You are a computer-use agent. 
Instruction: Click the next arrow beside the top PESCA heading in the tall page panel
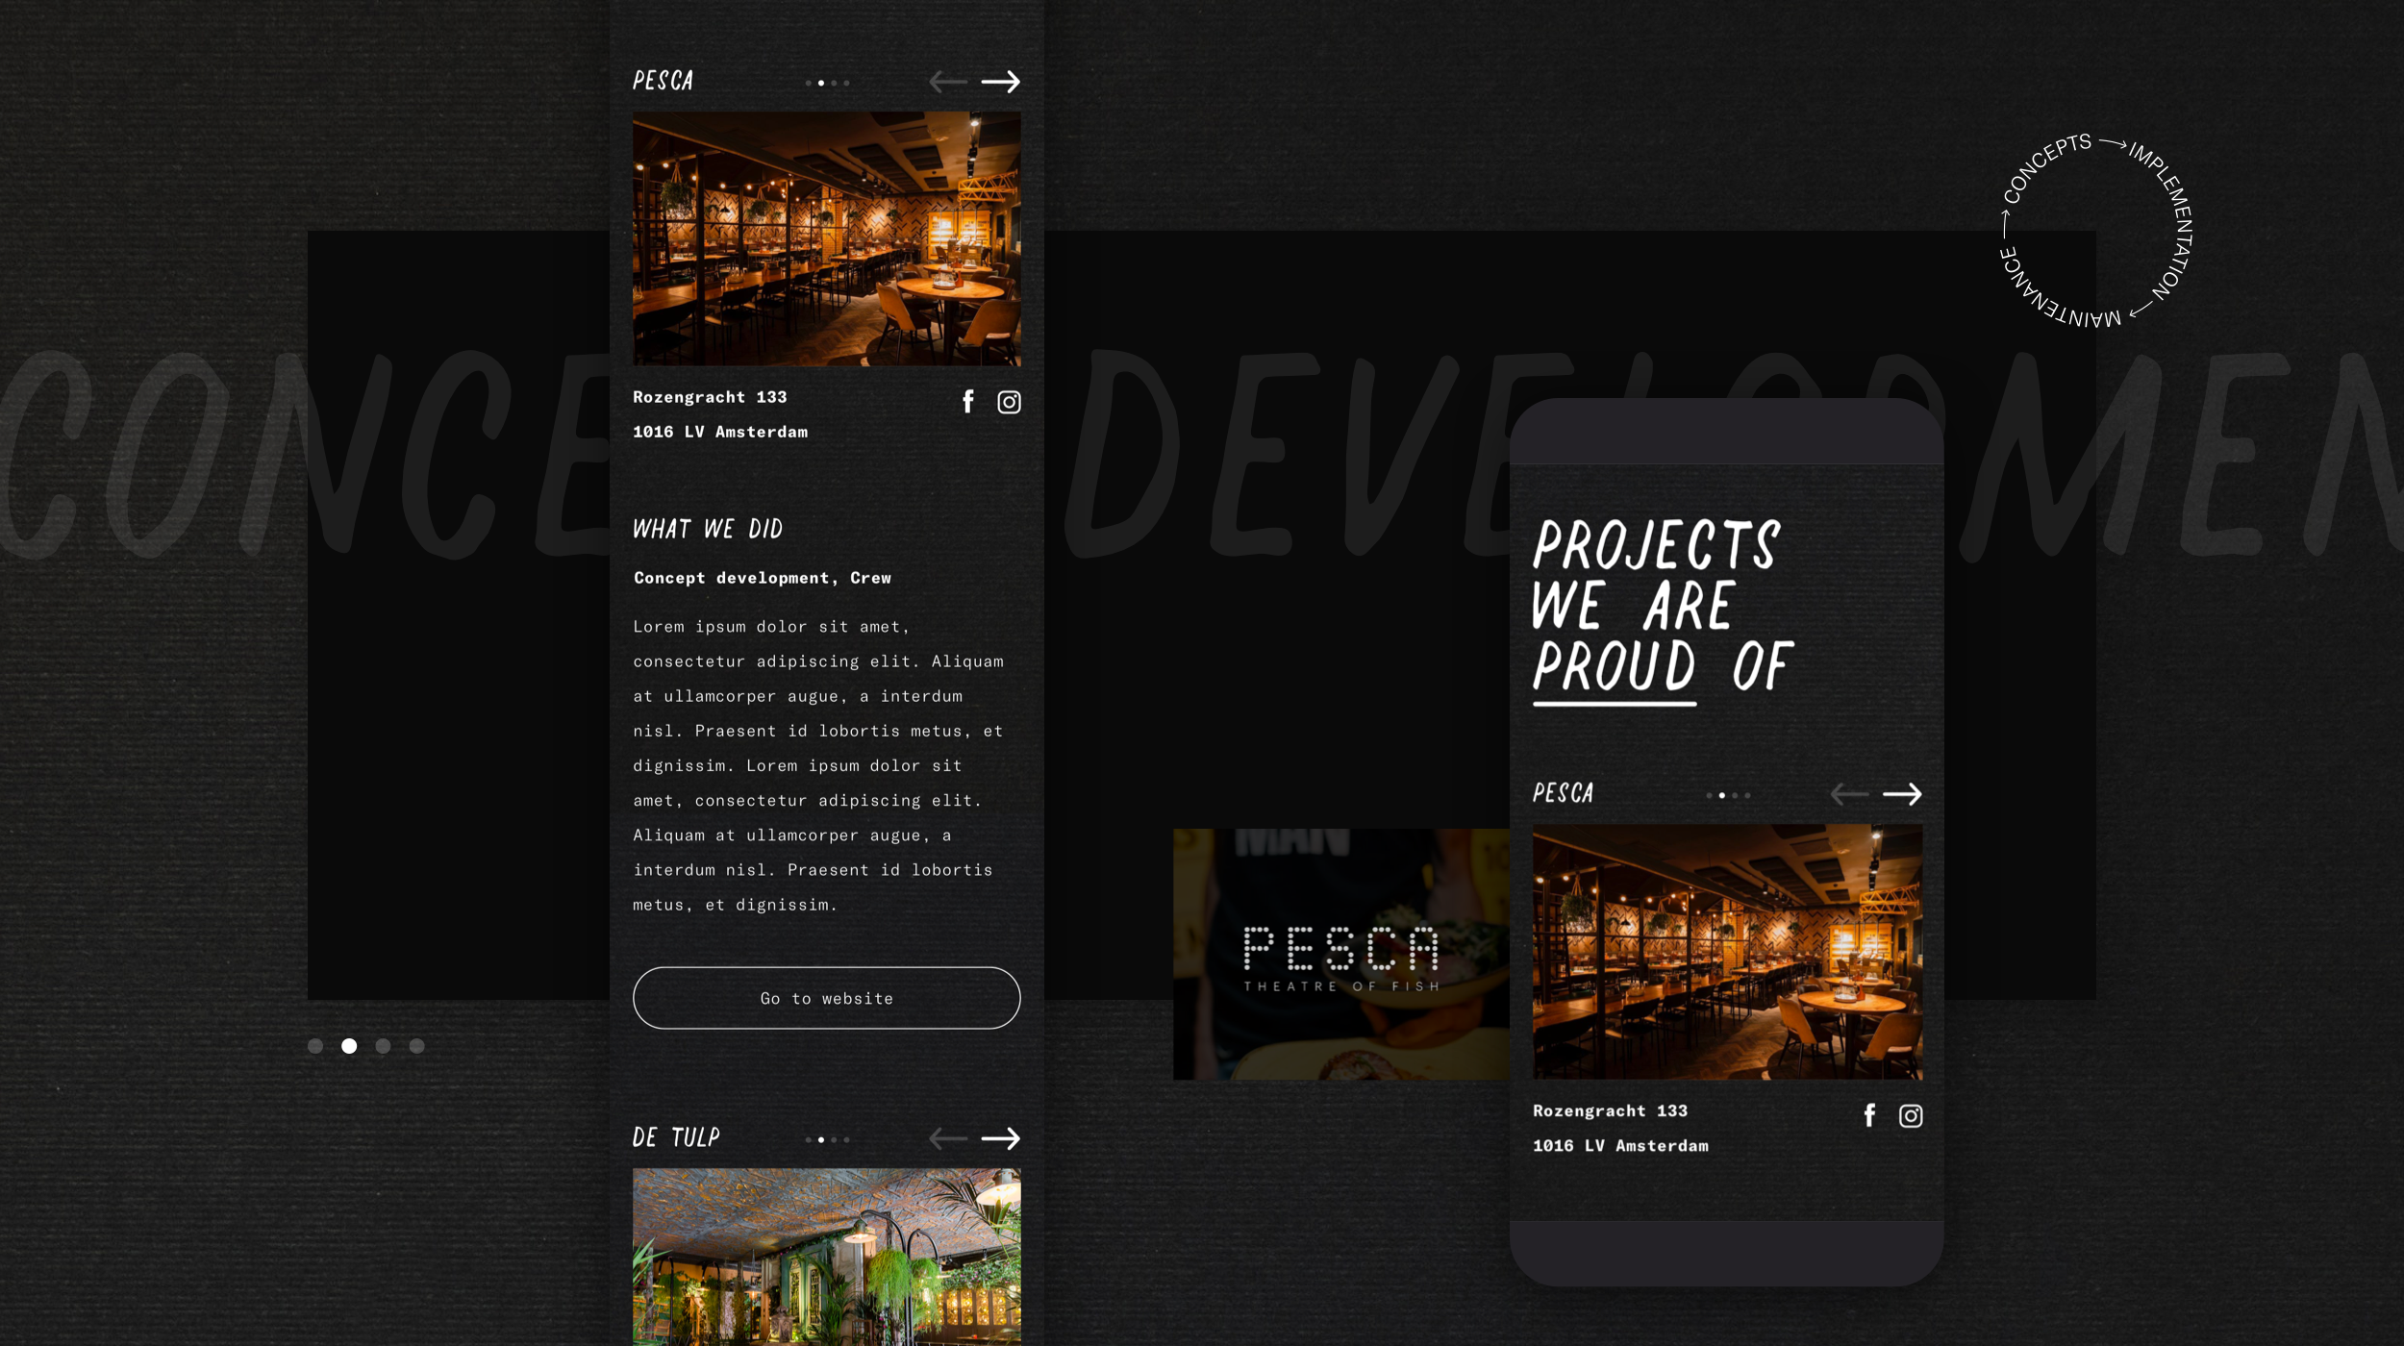coord(1001,83)
